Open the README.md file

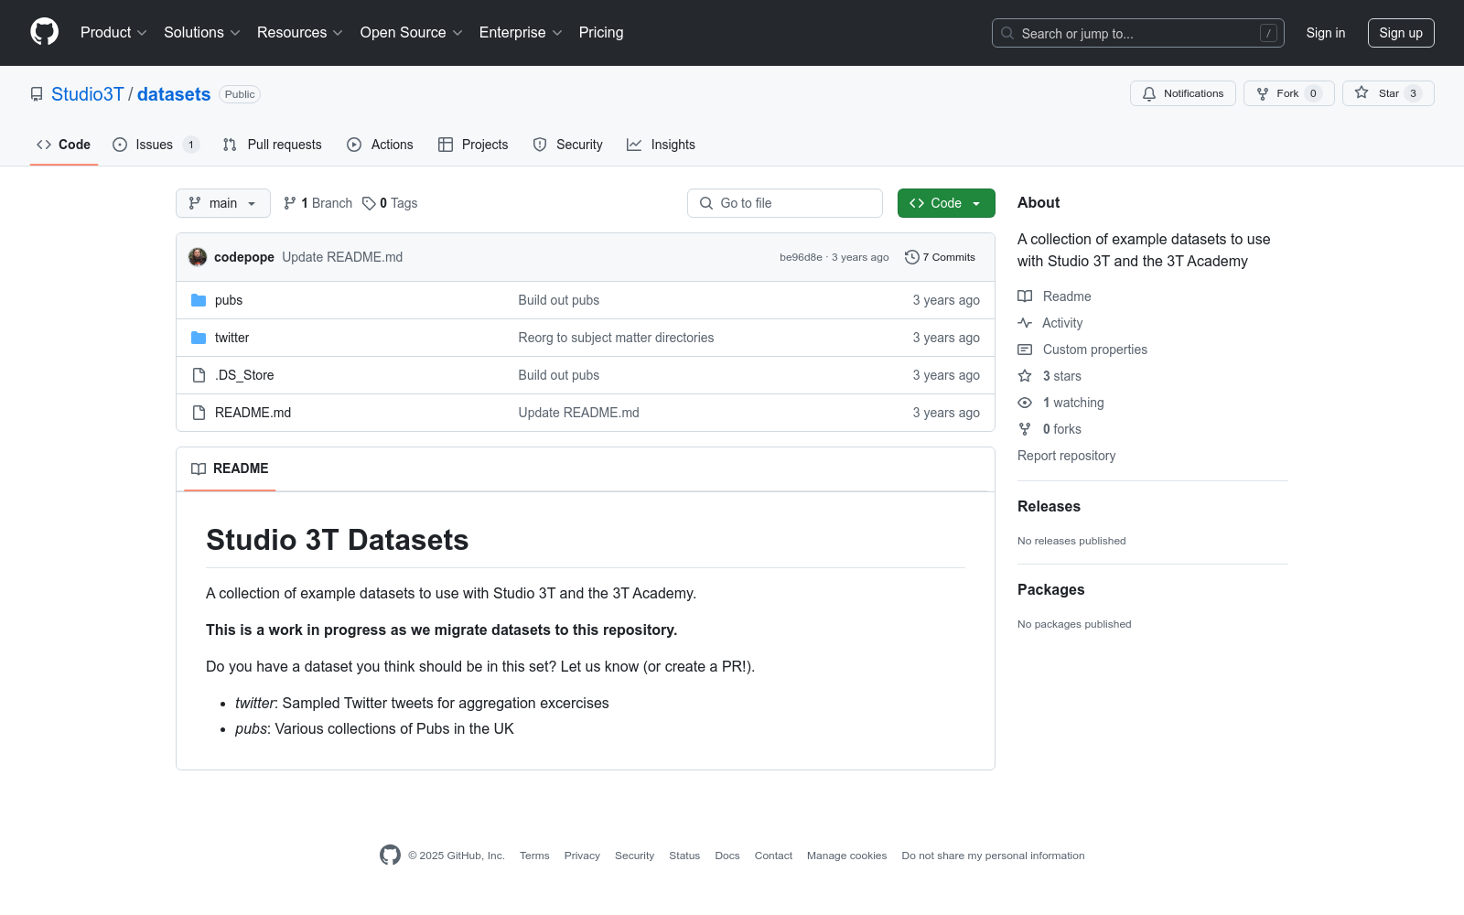[x=253, y=413]
